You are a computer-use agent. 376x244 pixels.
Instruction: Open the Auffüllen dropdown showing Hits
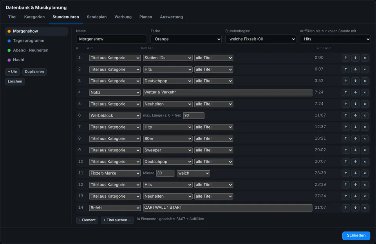pos(335,39)
